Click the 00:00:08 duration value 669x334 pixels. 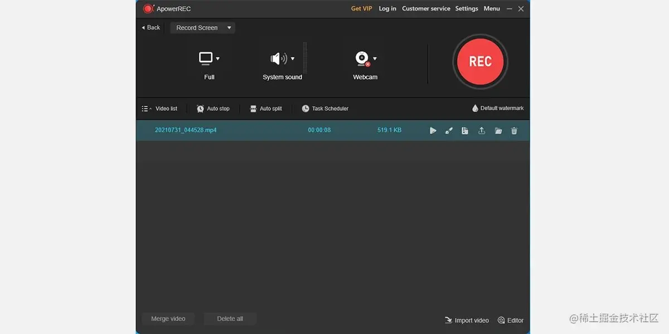coord(319,130)
